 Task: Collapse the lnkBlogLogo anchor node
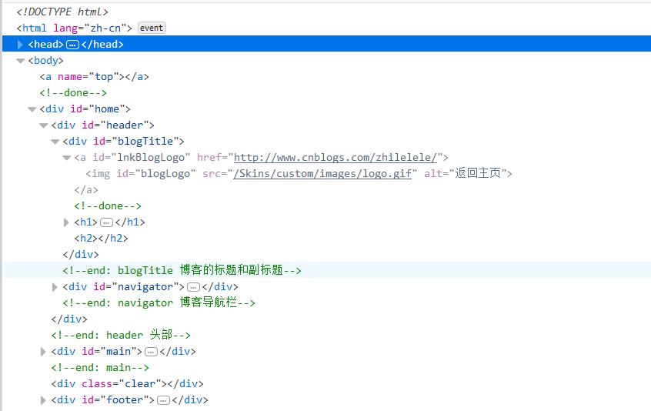coord(66,158)
